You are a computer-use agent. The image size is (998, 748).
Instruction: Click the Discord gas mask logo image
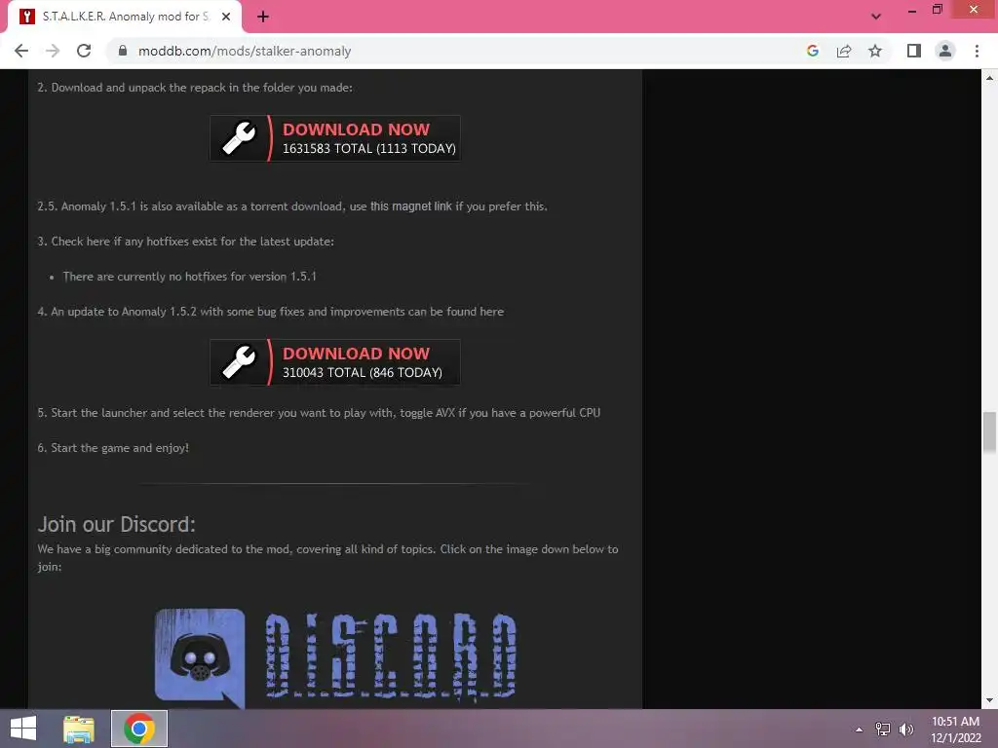(x=200, y=658)
